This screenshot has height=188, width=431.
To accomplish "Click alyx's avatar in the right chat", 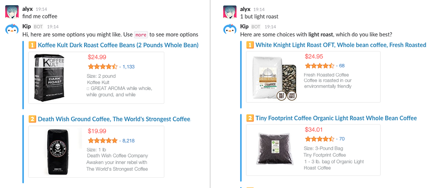I will click(x=230, y=12).
